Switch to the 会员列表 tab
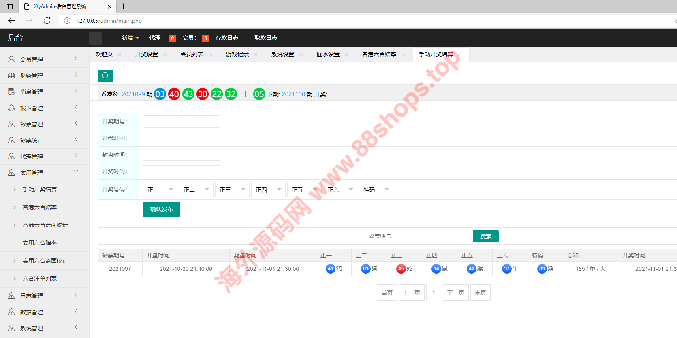 192,55
